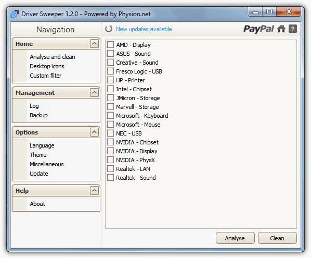Enable NVIDIA - Display checkbox

(x=110, y=151)
